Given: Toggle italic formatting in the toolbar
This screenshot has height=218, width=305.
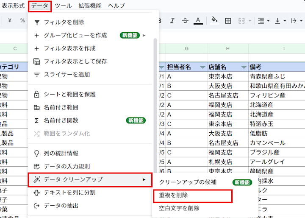Looking at the screenshot, I should [172, 21].
